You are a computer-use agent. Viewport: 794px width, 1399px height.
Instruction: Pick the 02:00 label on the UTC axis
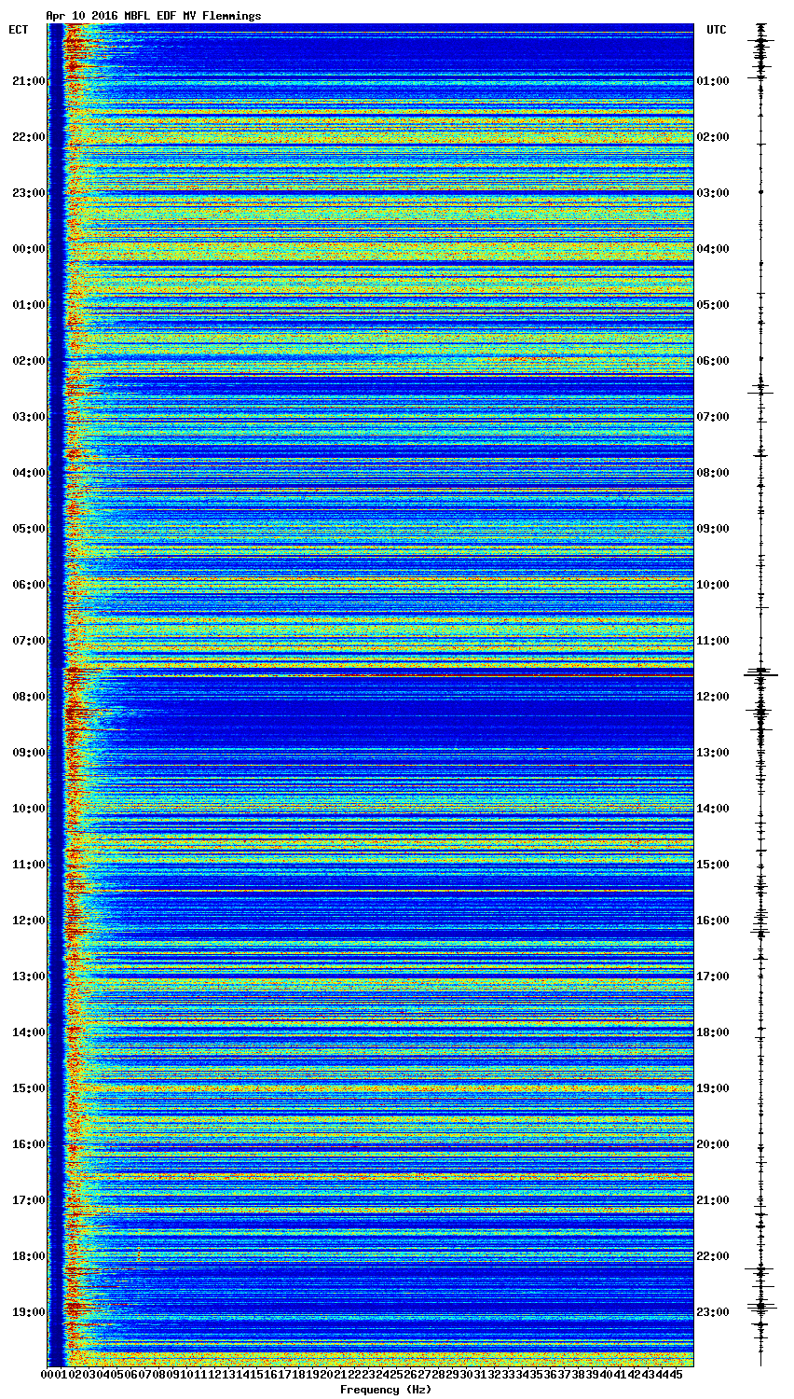713,137
